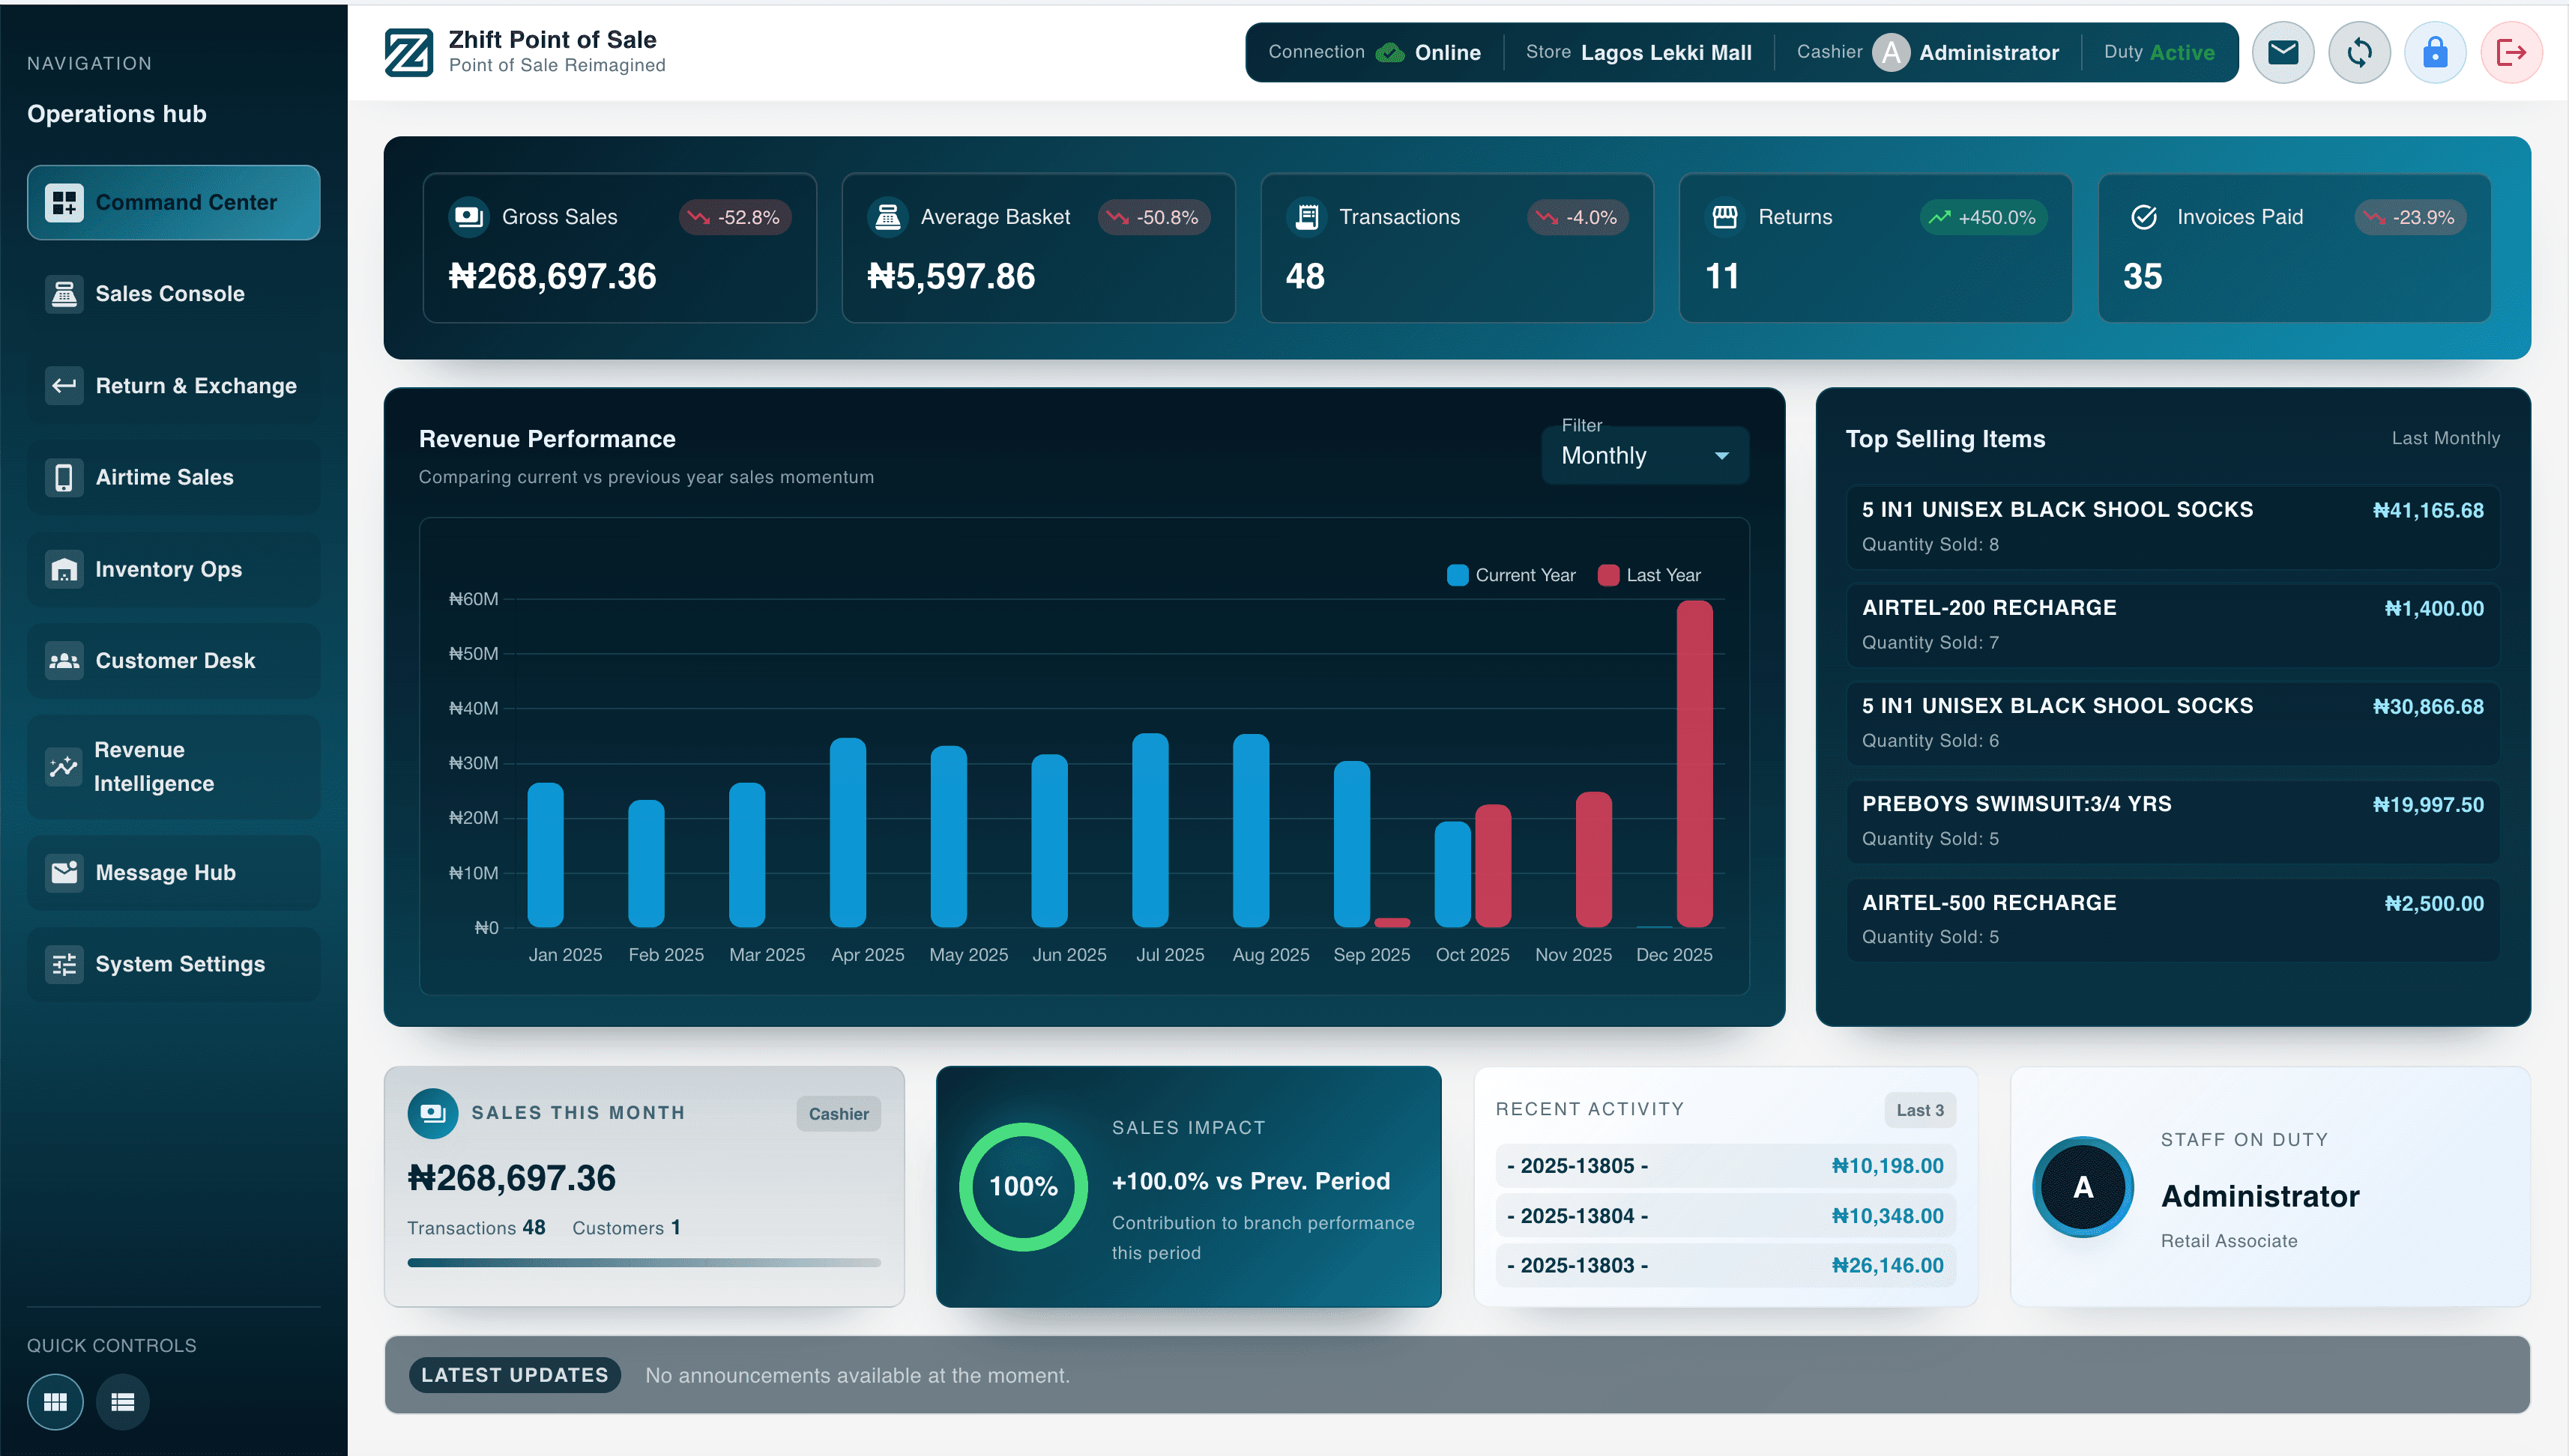
Task: Click the grid icon under Quick Controls
Action: tap(55, 1402)
